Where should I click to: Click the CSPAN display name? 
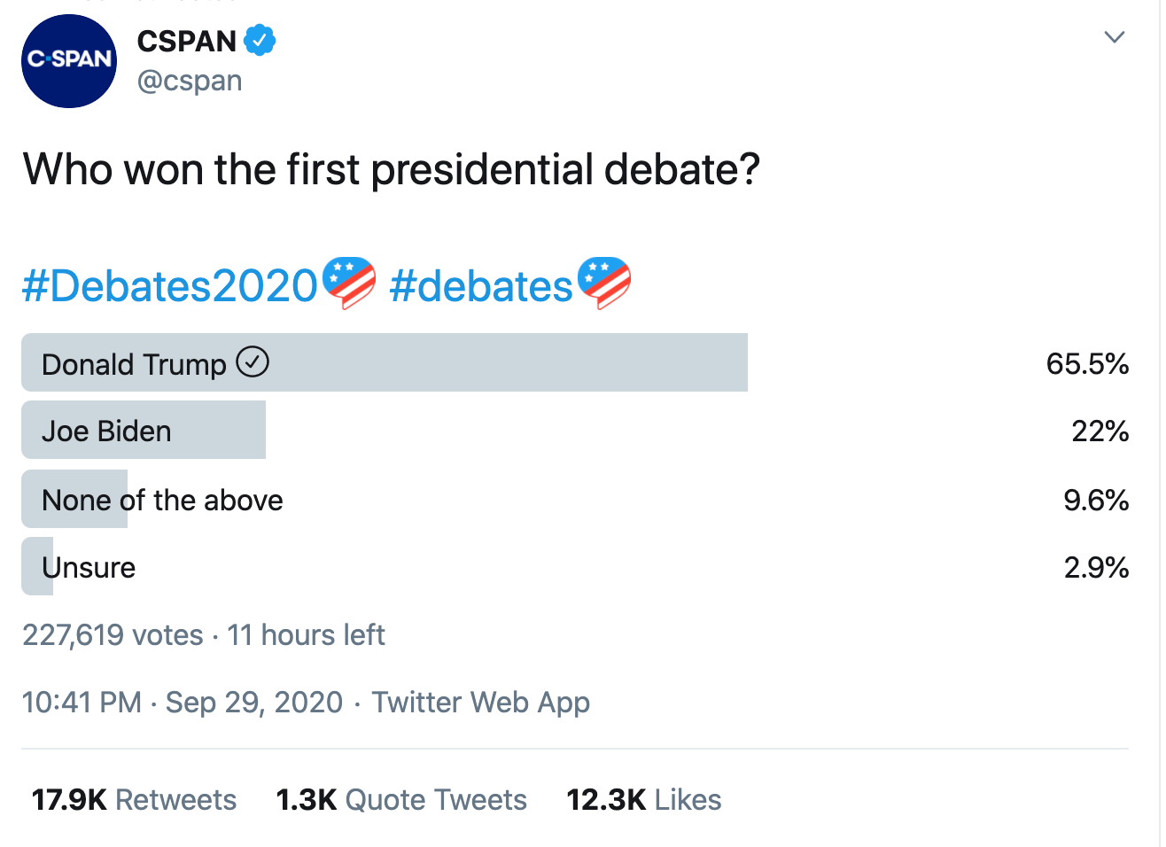point(186,41)
